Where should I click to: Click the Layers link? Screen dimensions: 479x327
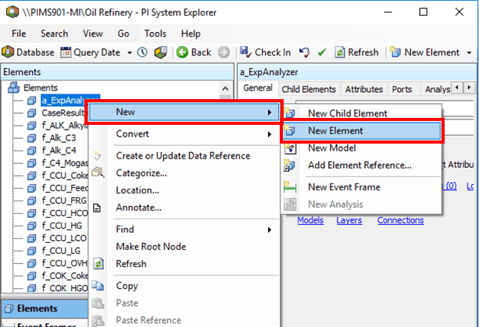[349, 220]
